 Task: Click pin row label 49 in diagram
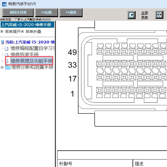[x=72, y=52]
